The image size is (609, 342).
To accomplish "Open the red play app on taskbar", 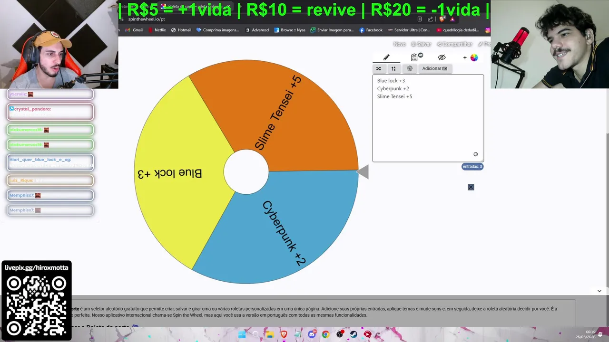I will tap(367, 334).
